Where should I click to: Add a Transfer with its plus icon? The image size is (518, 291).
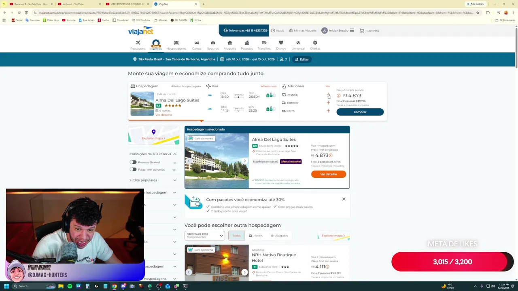[x=328, y=103]
